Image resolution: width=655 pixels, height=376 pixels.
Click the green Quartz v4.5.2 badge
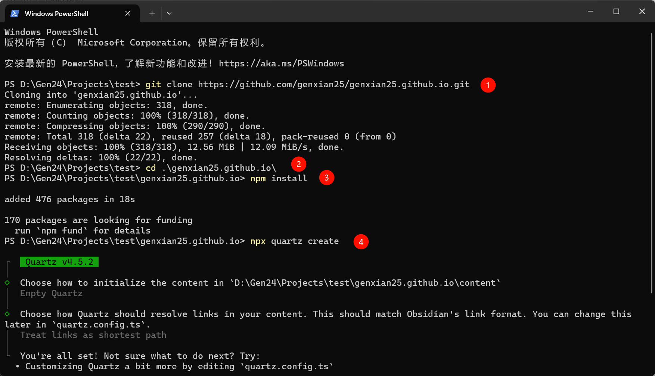pos(59,262)
